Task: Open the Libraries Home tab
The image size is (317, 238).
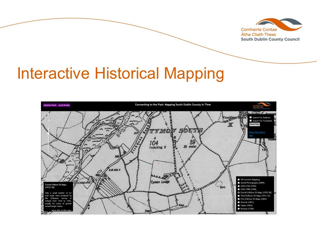Action: click(x=50, y=105)
